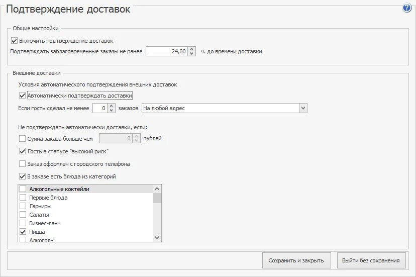416x277 pixels.
Task: Open the blue help question mark icon
Action: click(x=407, y=8)
